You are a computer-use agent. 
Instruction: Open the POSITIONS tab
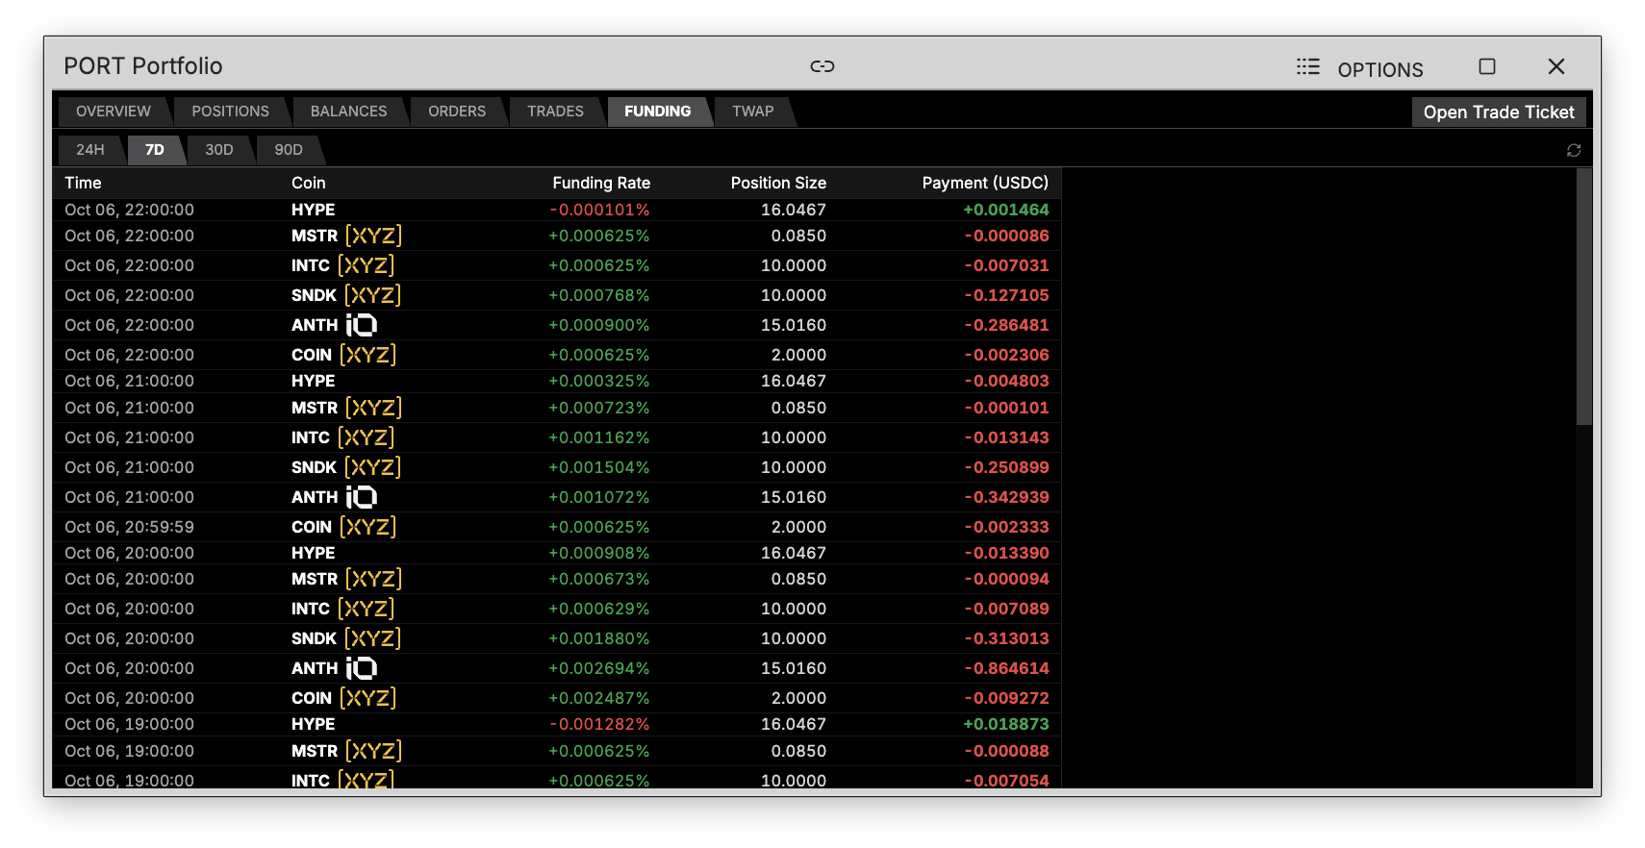click(x=230, y=112)
